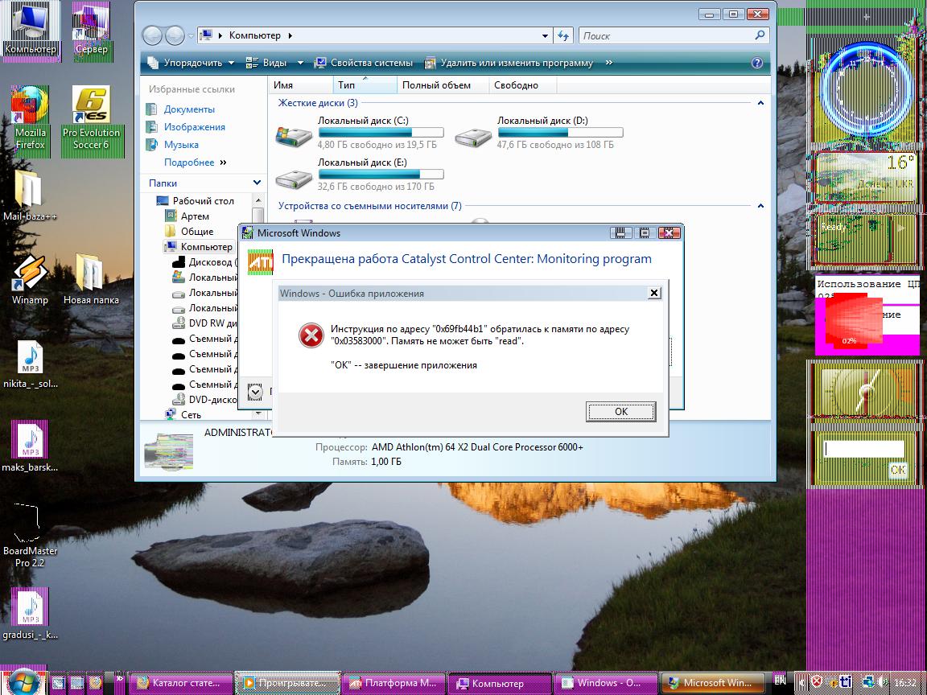
Task: Click the red security alert tray icon
Action: [x=817, y=682]
